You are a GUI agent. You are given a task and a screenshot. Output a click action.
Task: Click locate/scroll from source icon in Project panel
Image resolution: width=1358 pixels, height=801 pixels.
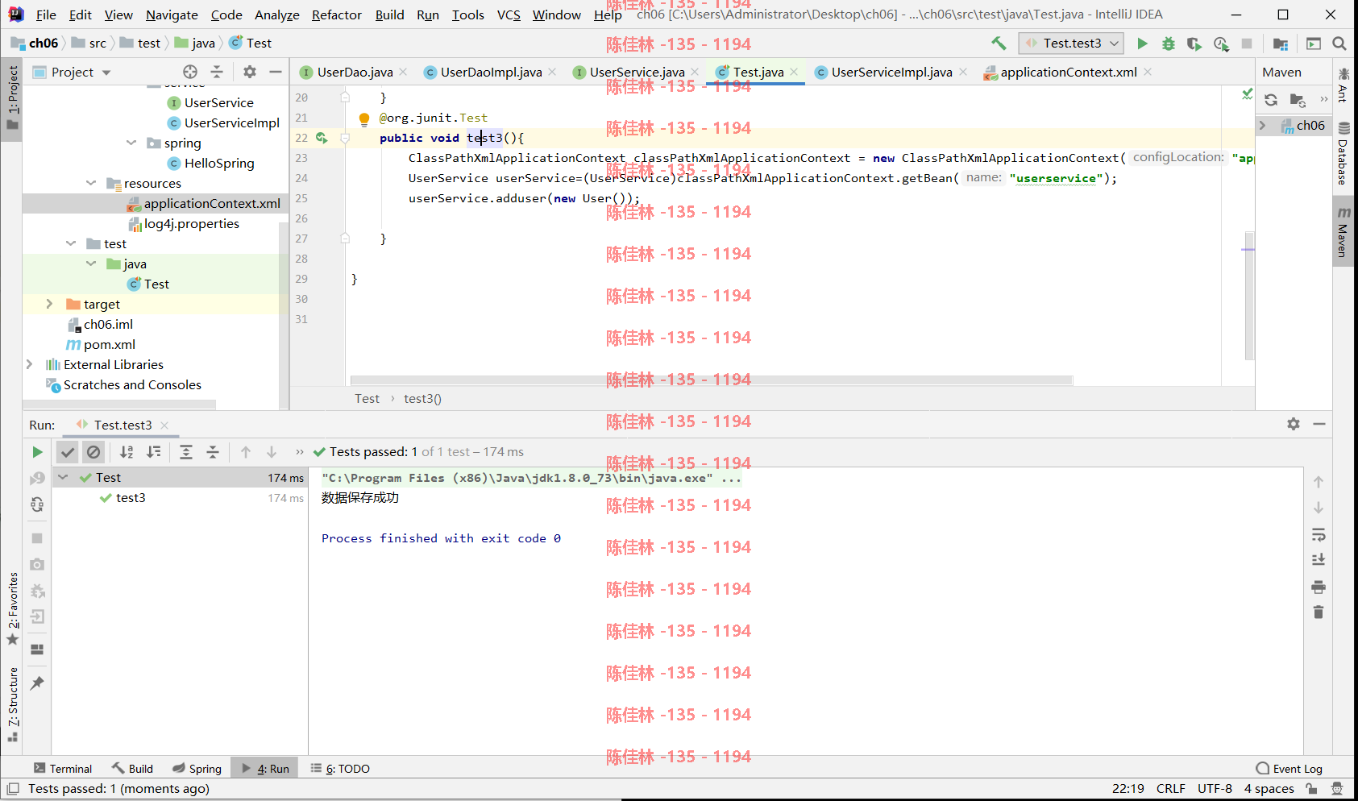coord(190,72)
